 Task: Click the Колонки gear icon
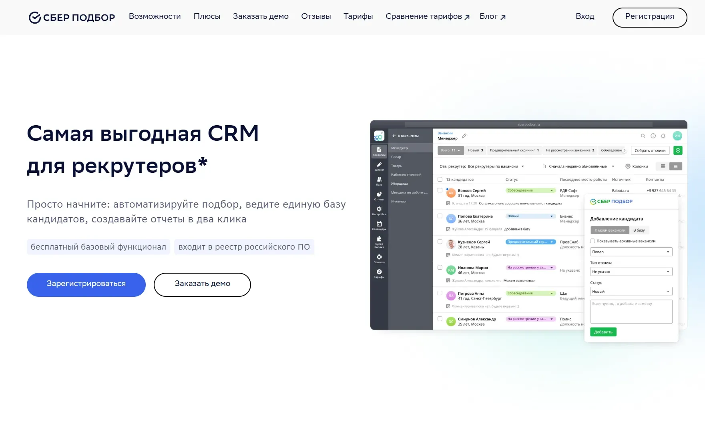tap(628, 166)
